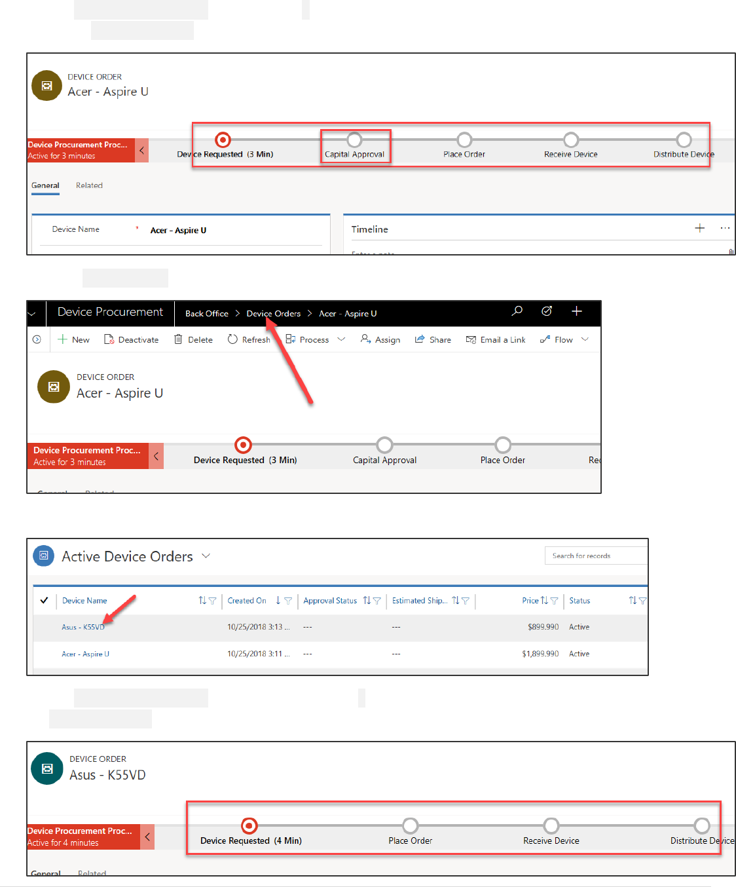
Task: Click the circled arrow icon left of New
Action: (x=37, y=339)
